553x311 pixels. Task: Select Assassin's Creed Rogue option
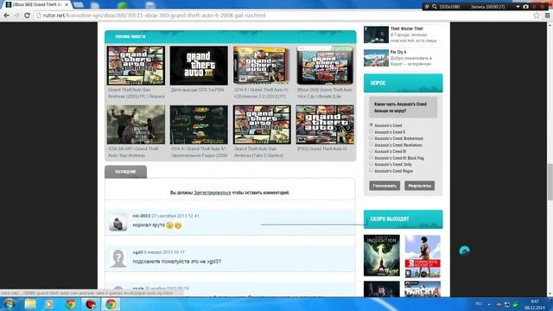tap(371, 170)
